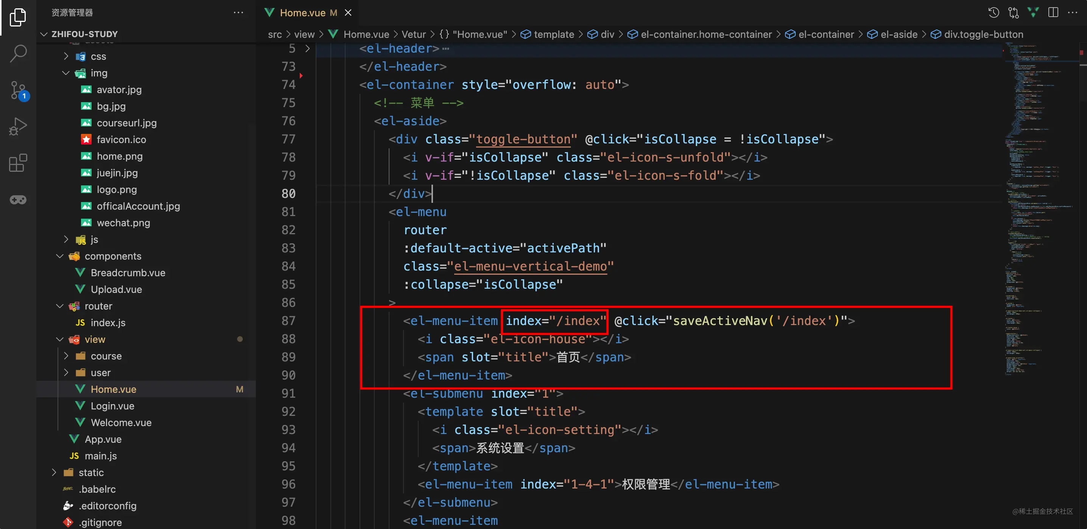Open the Search view in activity bar
This screenshot has width=1087, height=529.
click(x=18, y=54)
